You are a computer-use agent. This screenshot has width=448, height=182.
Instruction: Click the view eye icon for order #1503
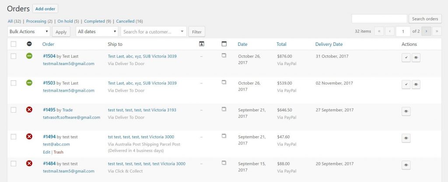pyautogui.click(x=416, y=84)
